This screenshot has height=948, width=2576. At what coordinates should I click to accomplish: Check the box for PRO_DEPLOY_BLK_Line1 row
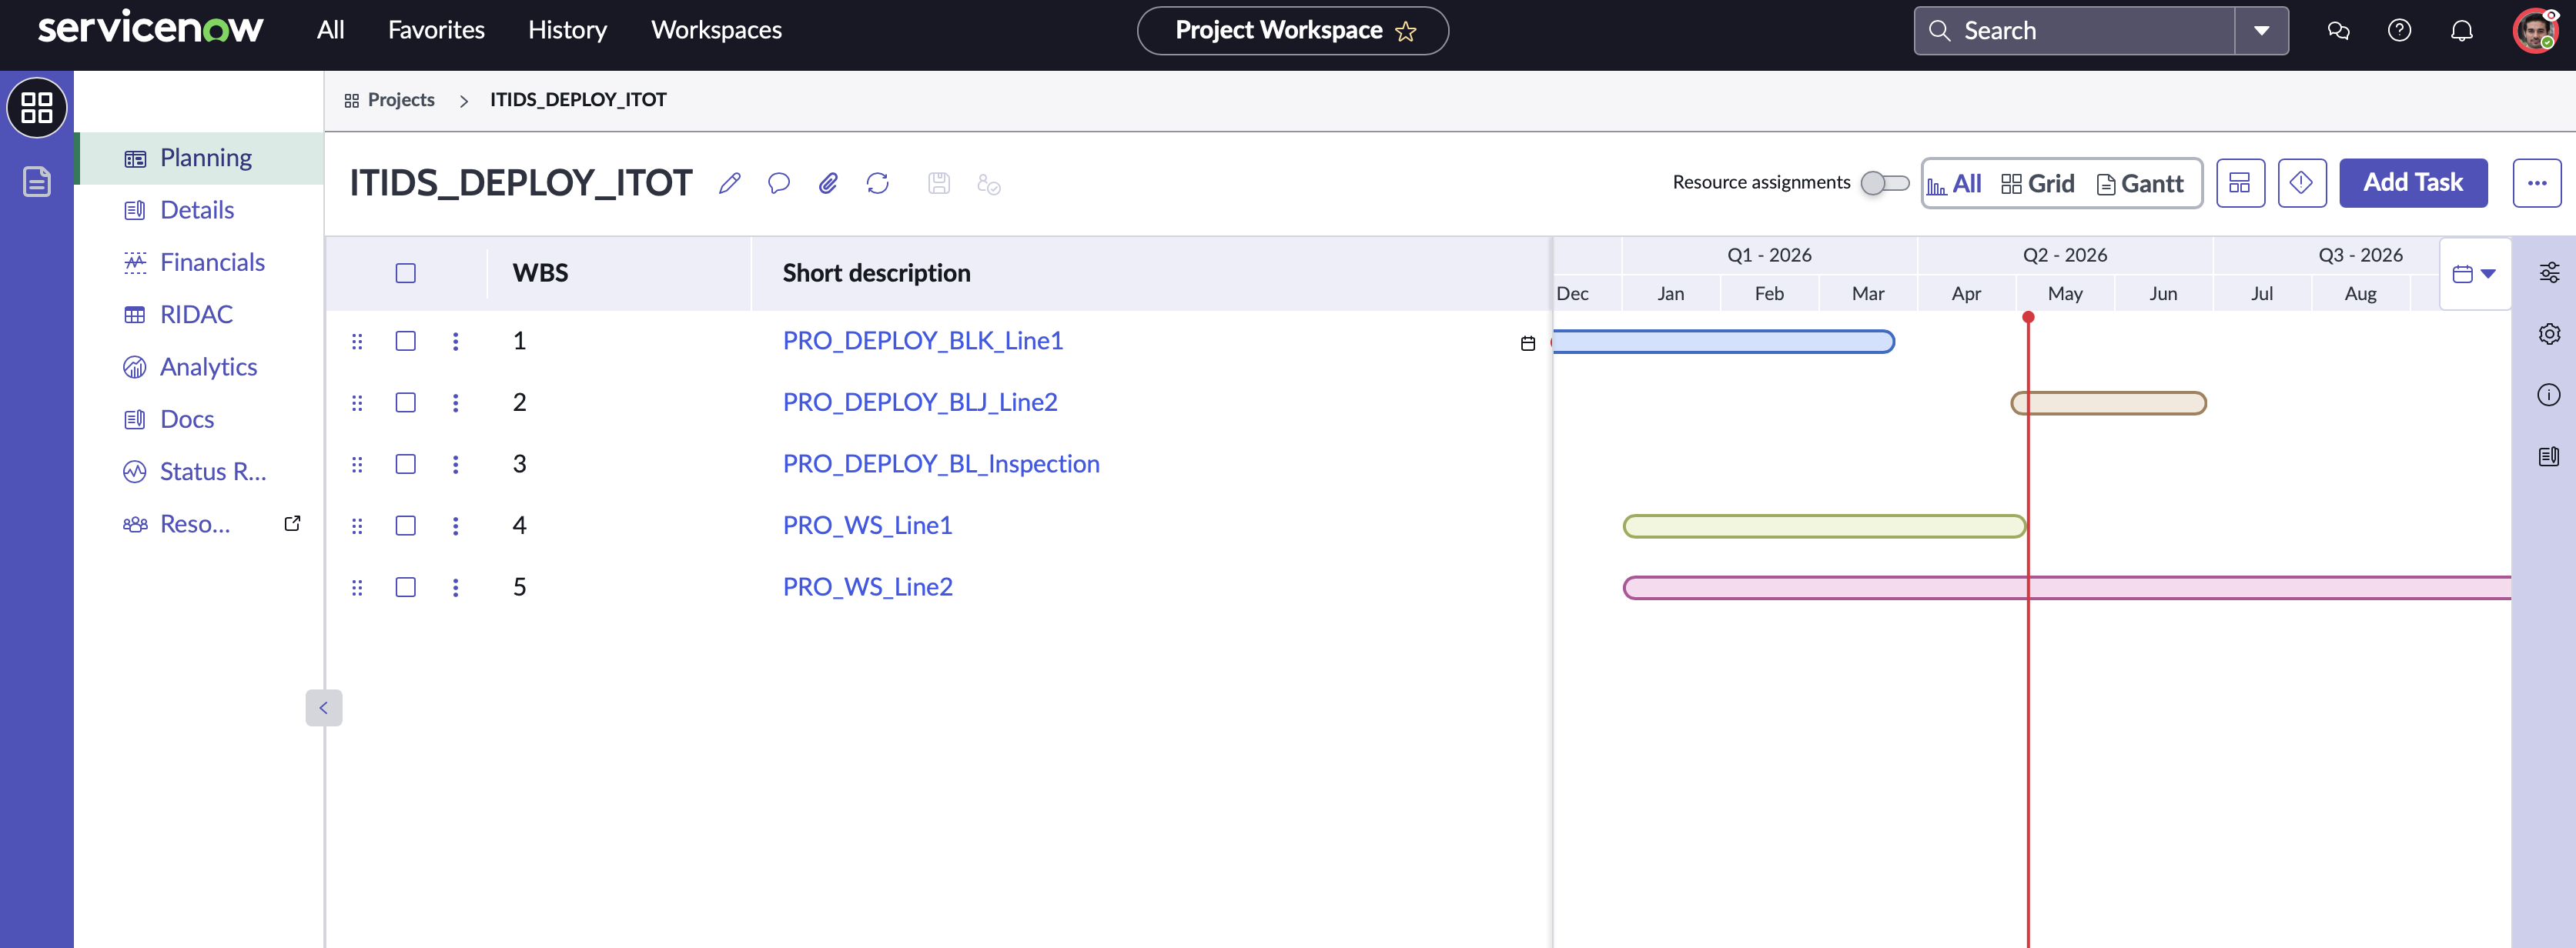pos(405,341)
